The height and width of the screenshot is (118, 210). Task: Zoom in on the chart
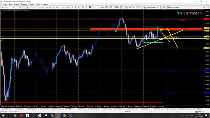83,7
